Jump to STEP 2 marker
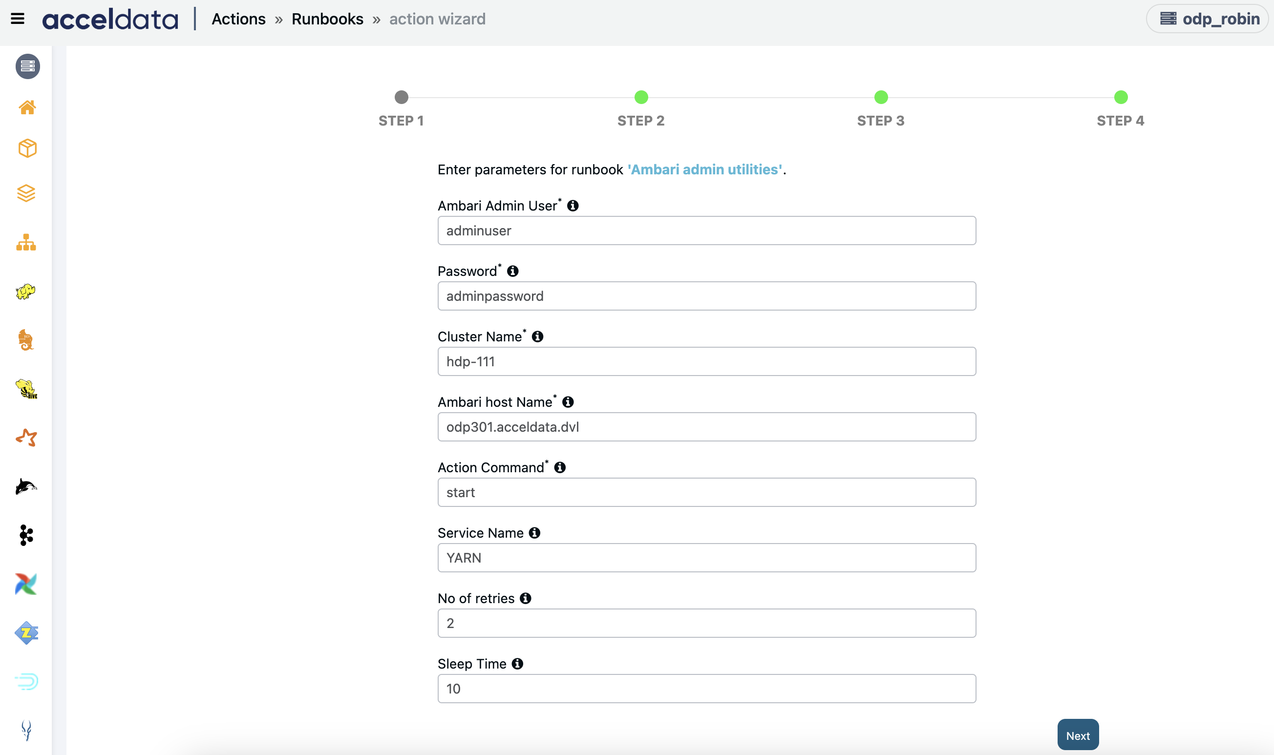Screen dimensions: 1274x755 (x=641, y=97)
